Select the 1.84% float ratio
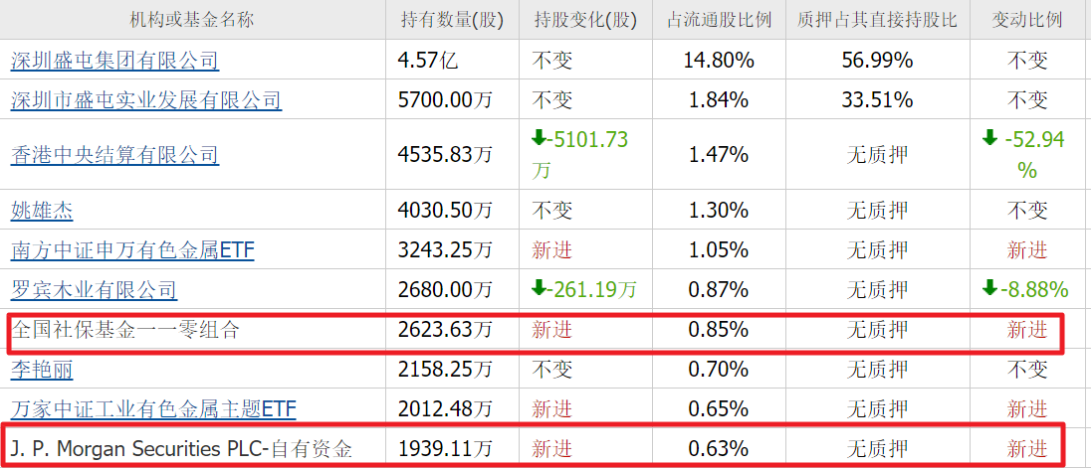Screen dimensions: 1091x468 click(x=719, y=100)
